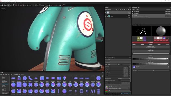171x96 pixels.
Task: Select the Eraser tool in the toolbar
Action: tap(11, 5)
